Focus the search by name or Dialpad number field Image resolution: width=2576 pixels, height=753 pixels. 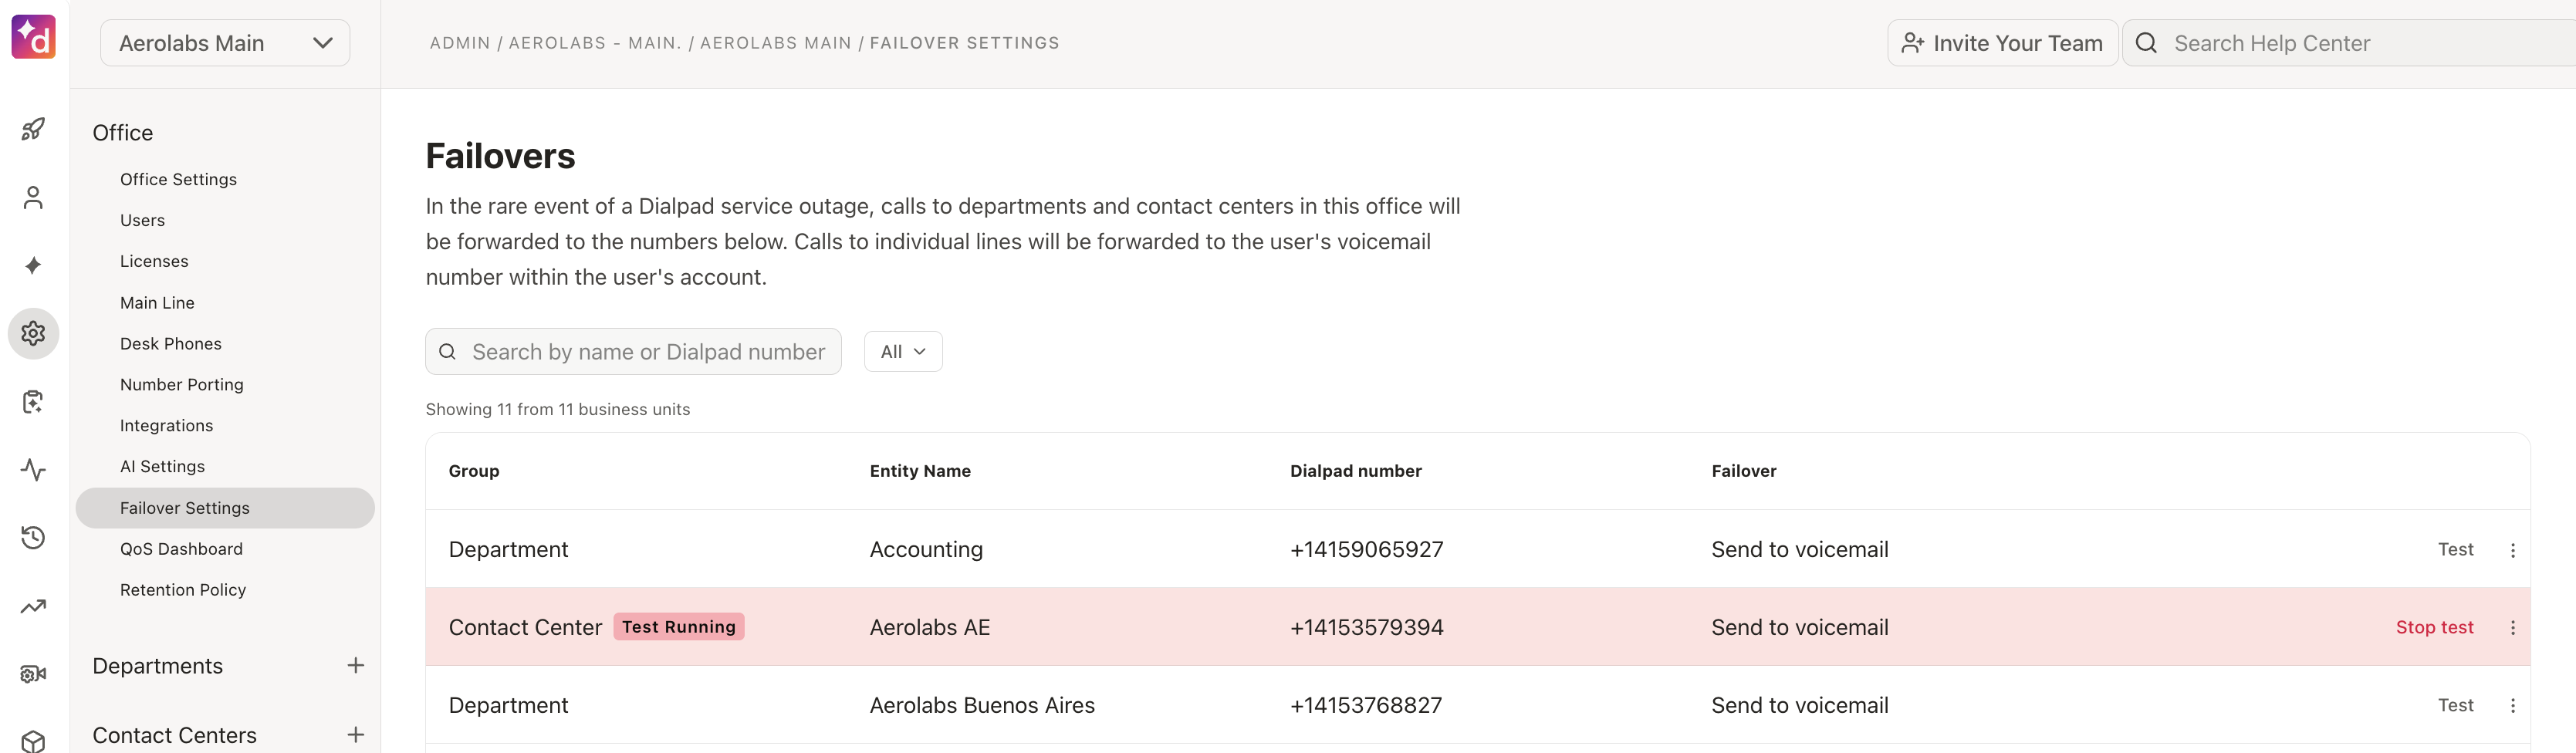(633, 352)
